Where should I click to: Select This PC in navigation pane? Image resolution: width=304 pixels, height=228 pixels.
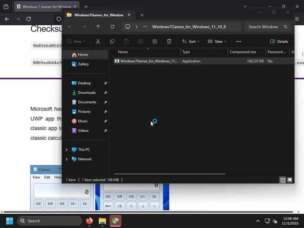coord(84,150)
